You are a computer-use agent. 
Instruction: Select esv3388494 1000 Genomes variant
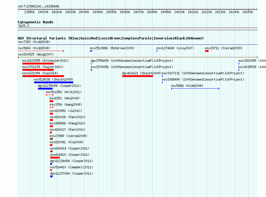click(x=203, y=79)
